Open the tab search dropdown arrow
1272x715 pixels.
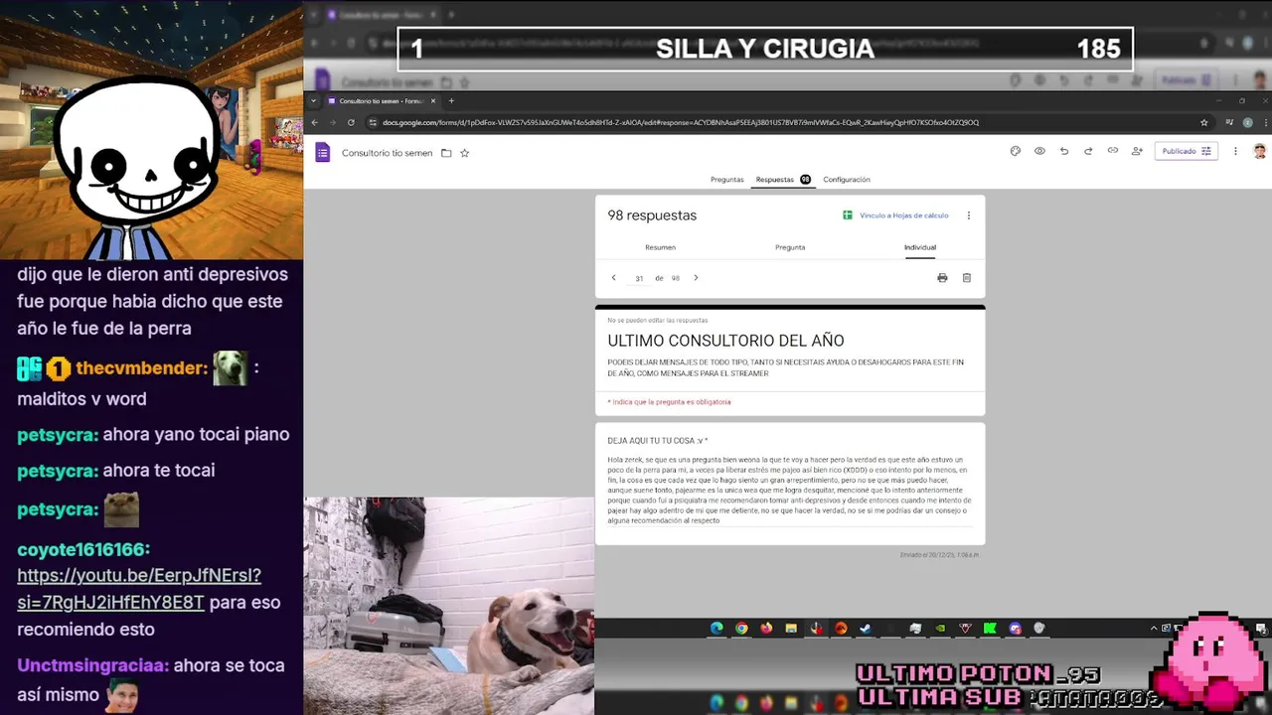[x=314, y=100]
